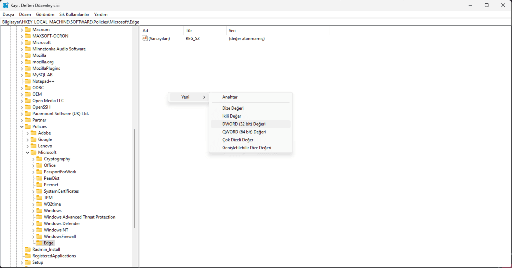512x268 pixels.
Task: Open the Görünüm menu
Action: [x=45, y=14]
